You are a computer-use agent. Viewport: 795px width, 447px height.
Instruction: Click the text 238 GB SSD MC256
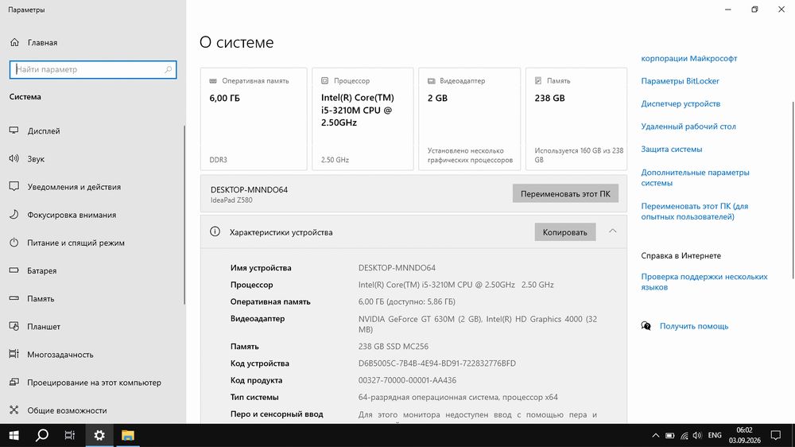click(394, 347)
